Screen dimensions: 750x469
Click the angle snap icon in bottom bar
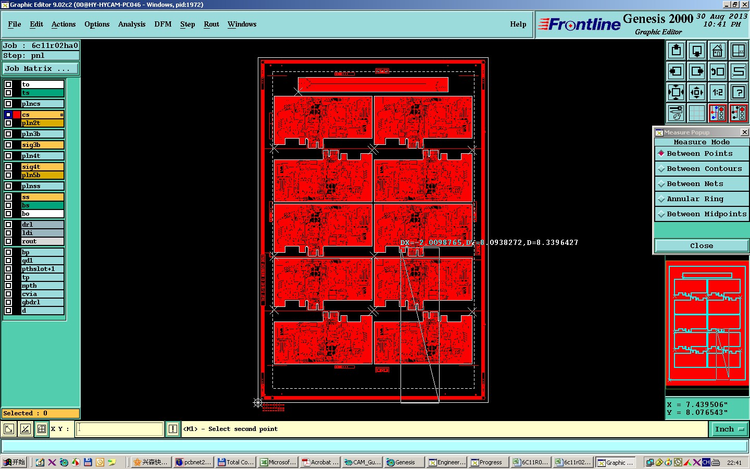[x=25, y=429]
